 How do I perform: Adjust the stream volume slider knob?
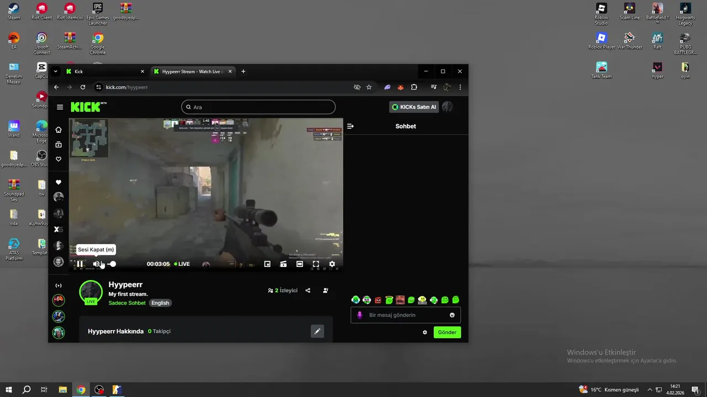coord(113,264)
